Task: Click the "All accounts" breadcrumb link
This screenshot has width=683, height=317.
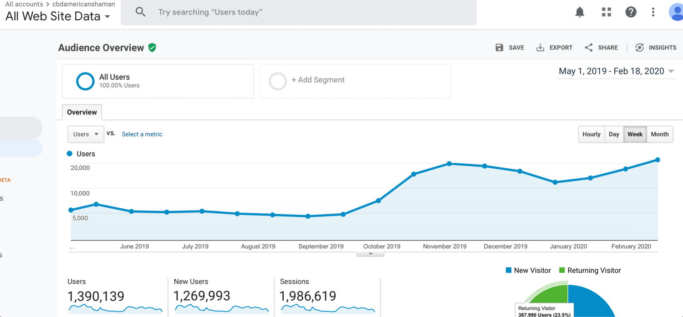Action: [24, 4]
